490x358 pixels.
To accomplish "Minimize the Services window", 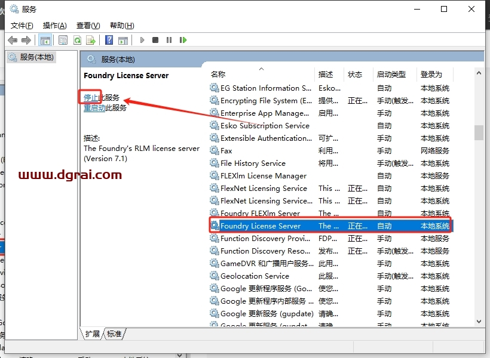I will (x=417, y=9).
